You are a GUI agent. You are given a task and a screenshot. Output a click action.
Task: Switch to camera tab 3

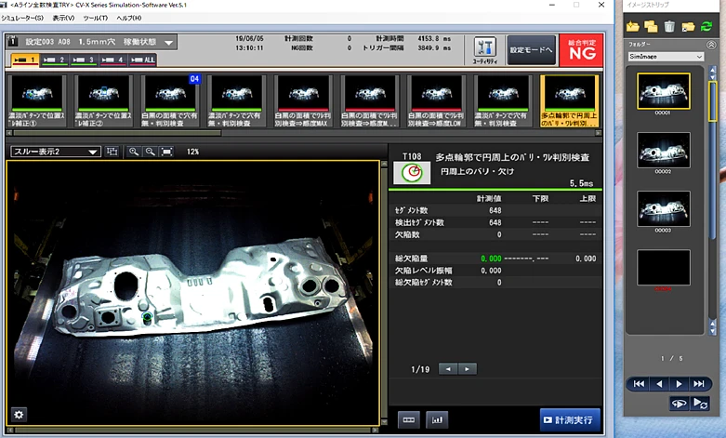(84, 60)
